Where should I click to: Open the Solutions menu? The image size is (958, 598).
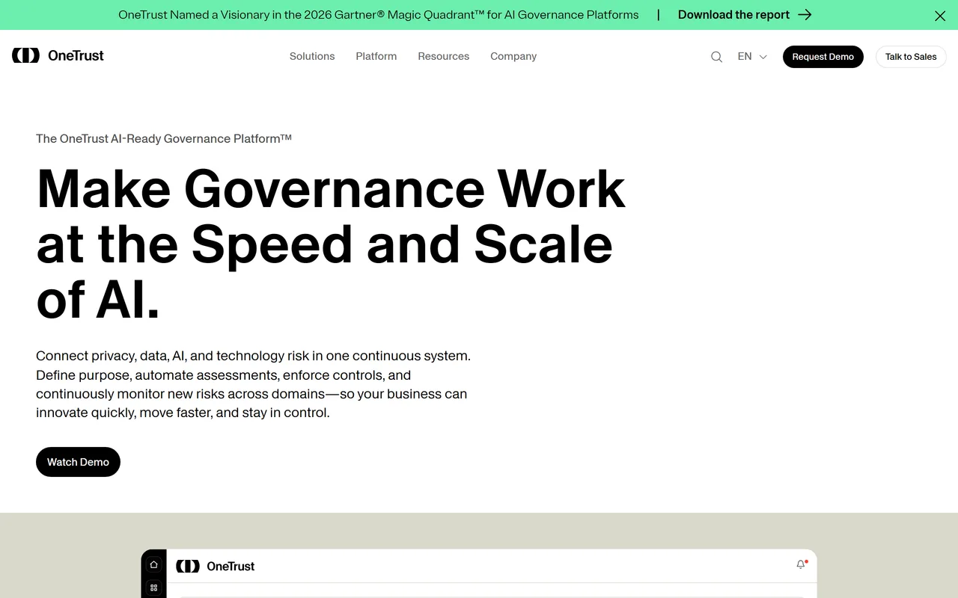coord(312,56)
